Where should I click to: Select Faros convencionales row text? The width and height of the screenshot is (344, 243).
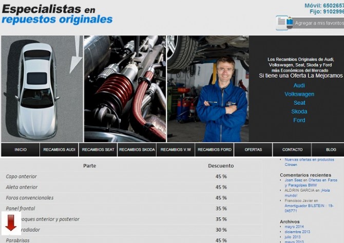coord(30,198)
